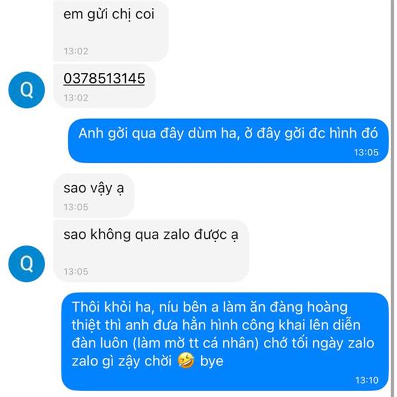Click the laughing emoji in the last message
397x397 pixels.
189,362
